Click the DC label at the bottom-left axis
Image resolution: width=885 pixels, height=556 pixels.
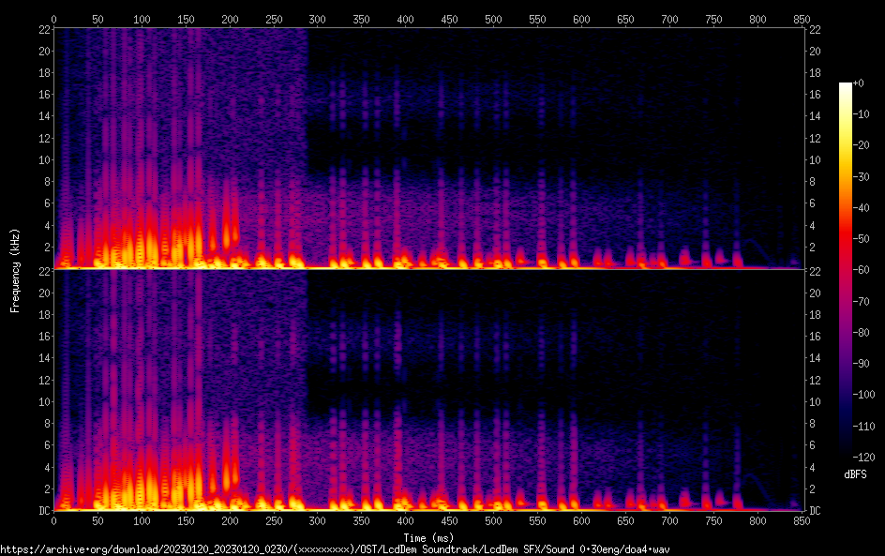tap(41, 511)
